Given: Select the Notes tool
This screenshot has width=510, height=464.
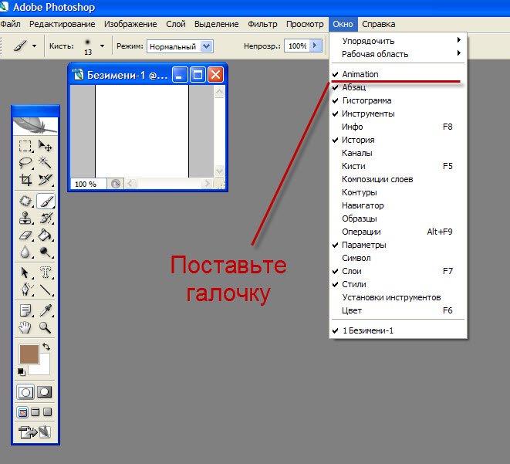Looking at the screenshot, I should 25,310.
